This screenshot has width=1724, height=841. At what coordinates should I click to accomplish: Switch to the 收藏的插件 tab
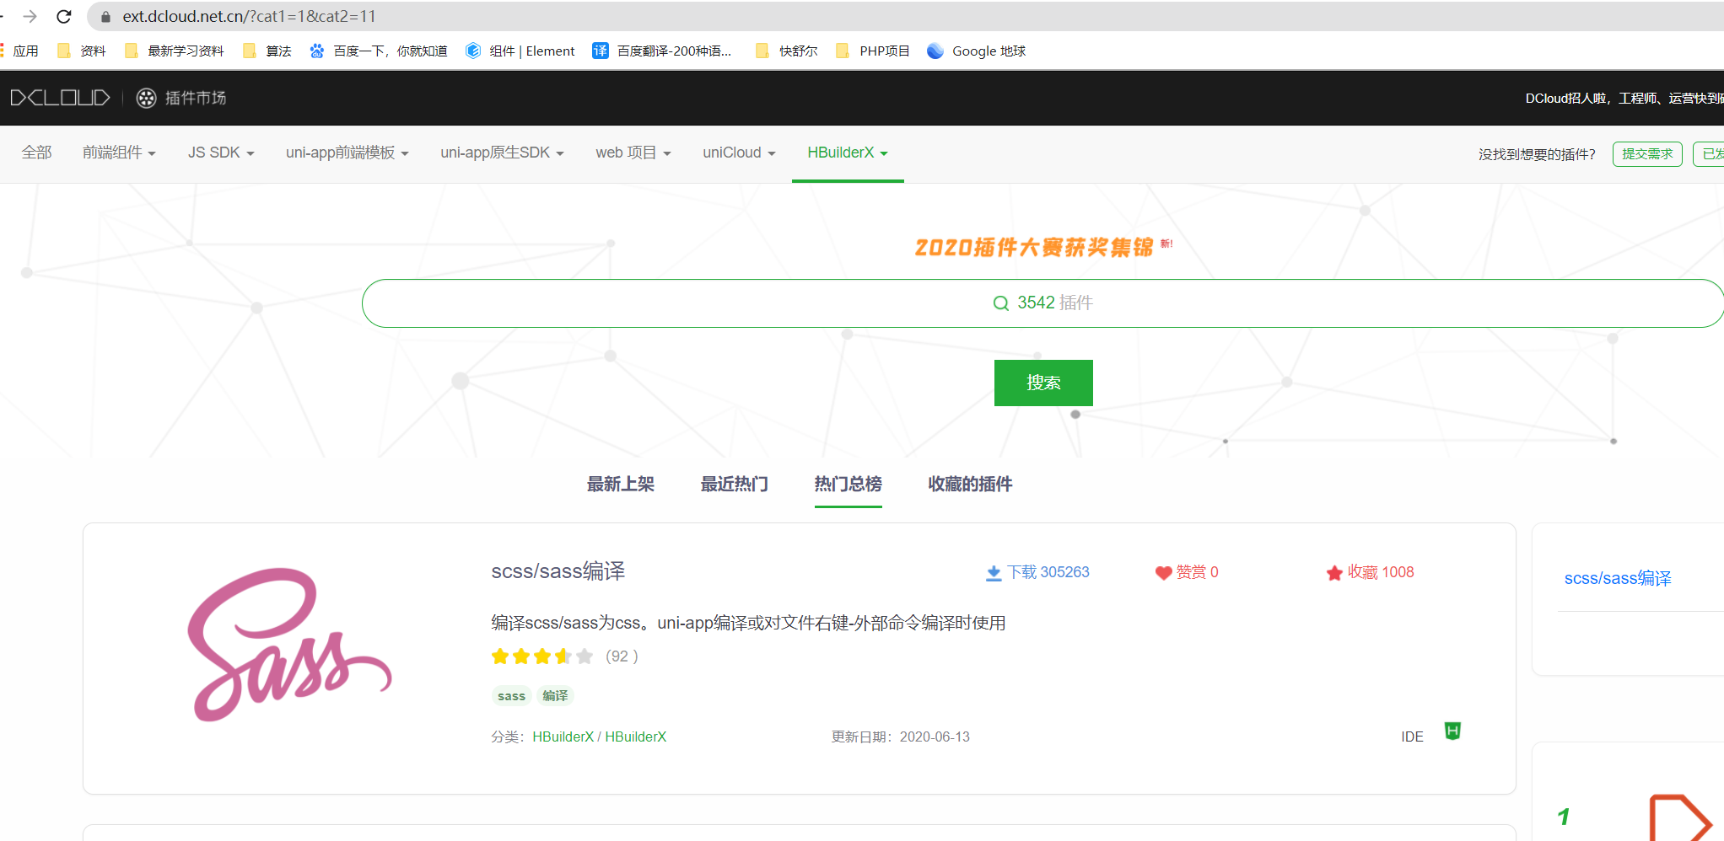coord(970,485)
